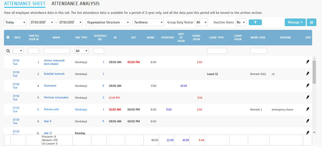The image size is (322, 147).
Task: Click the Schedule No. filter field
Action: [99, 51]
